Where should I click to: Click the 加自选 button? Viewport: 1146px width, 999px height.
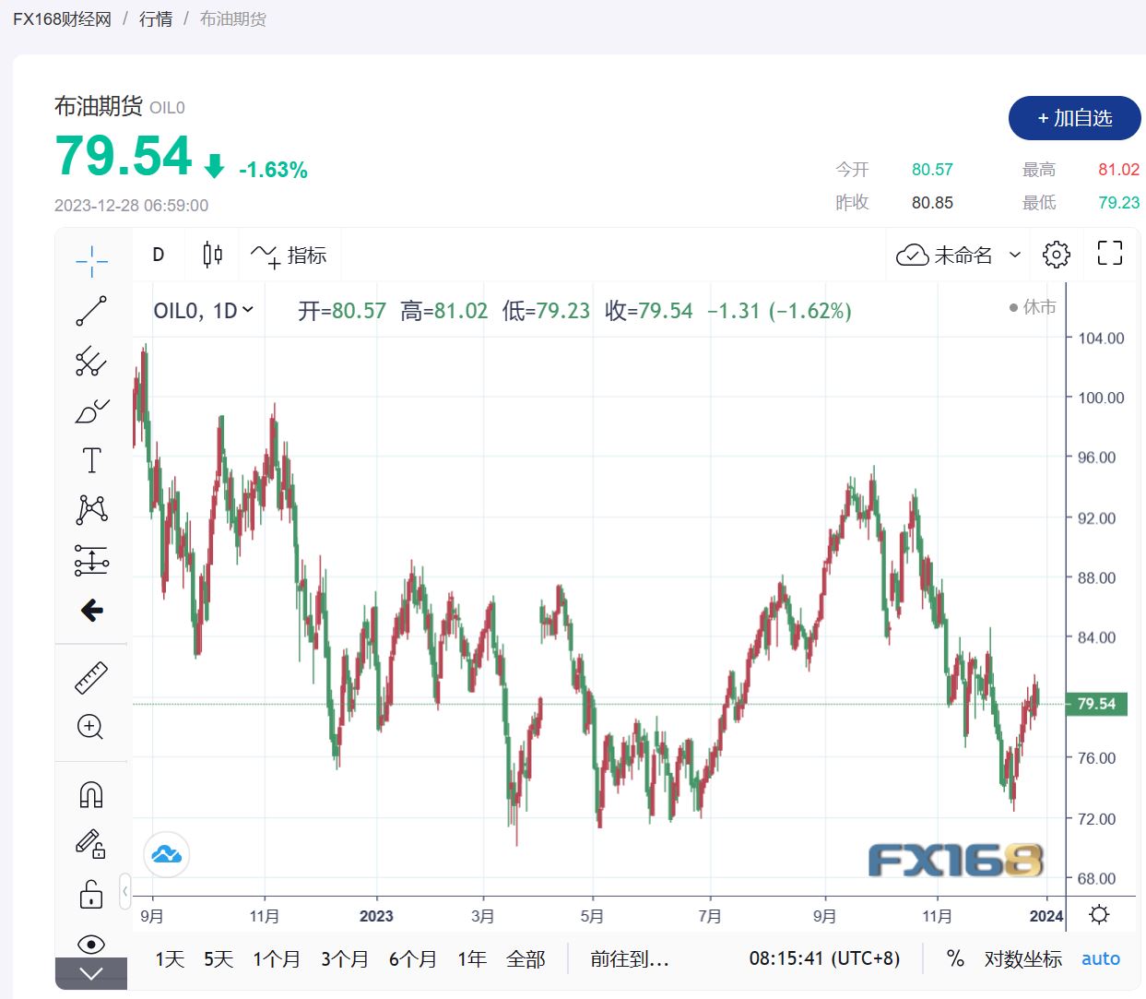click(1074, 118)
